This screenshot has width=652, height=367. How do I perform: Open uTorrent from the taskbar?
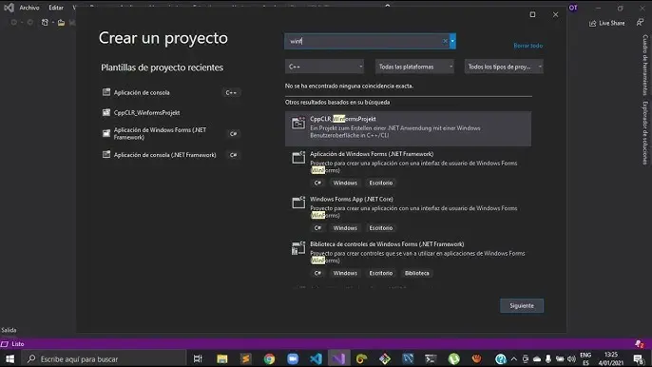tap(453, 358)
